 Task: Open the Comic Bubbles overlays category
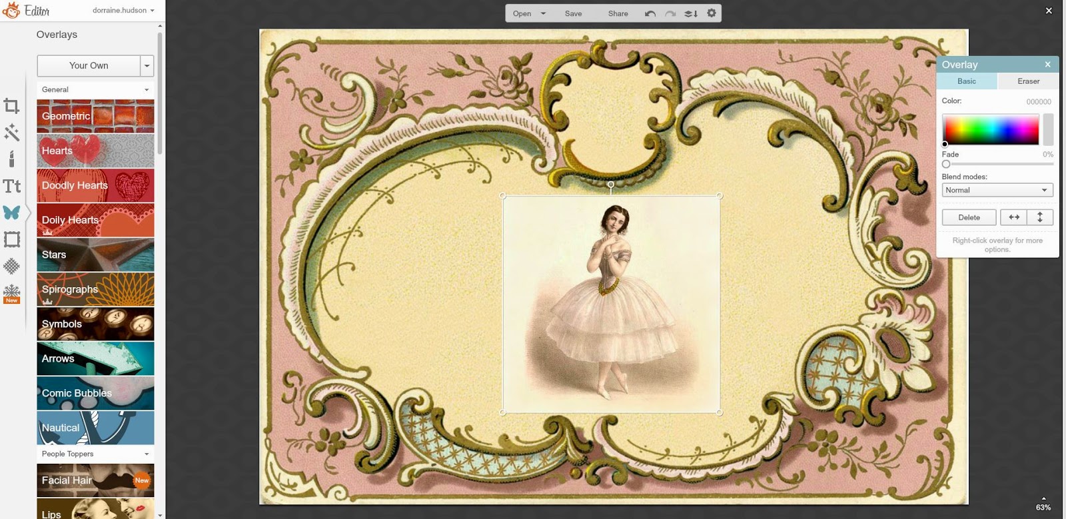point(95,393)
